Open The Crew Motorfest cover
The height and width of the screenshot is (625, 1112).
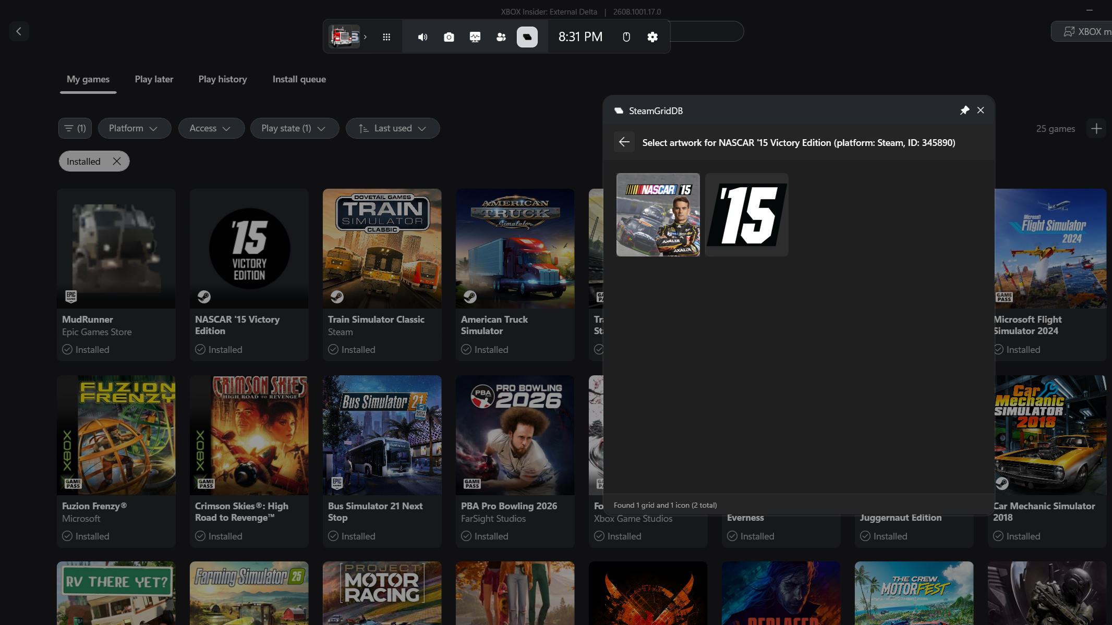click(914, 593)
